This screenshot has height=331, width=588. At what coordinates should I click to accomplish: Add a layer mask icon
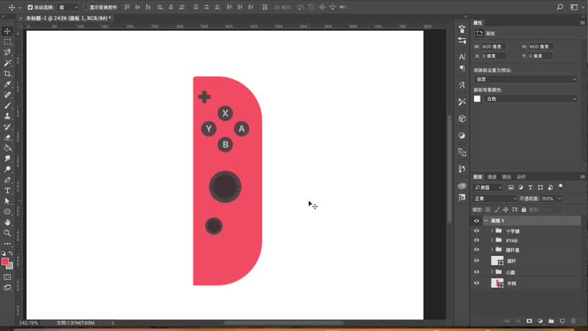(529, 321)
